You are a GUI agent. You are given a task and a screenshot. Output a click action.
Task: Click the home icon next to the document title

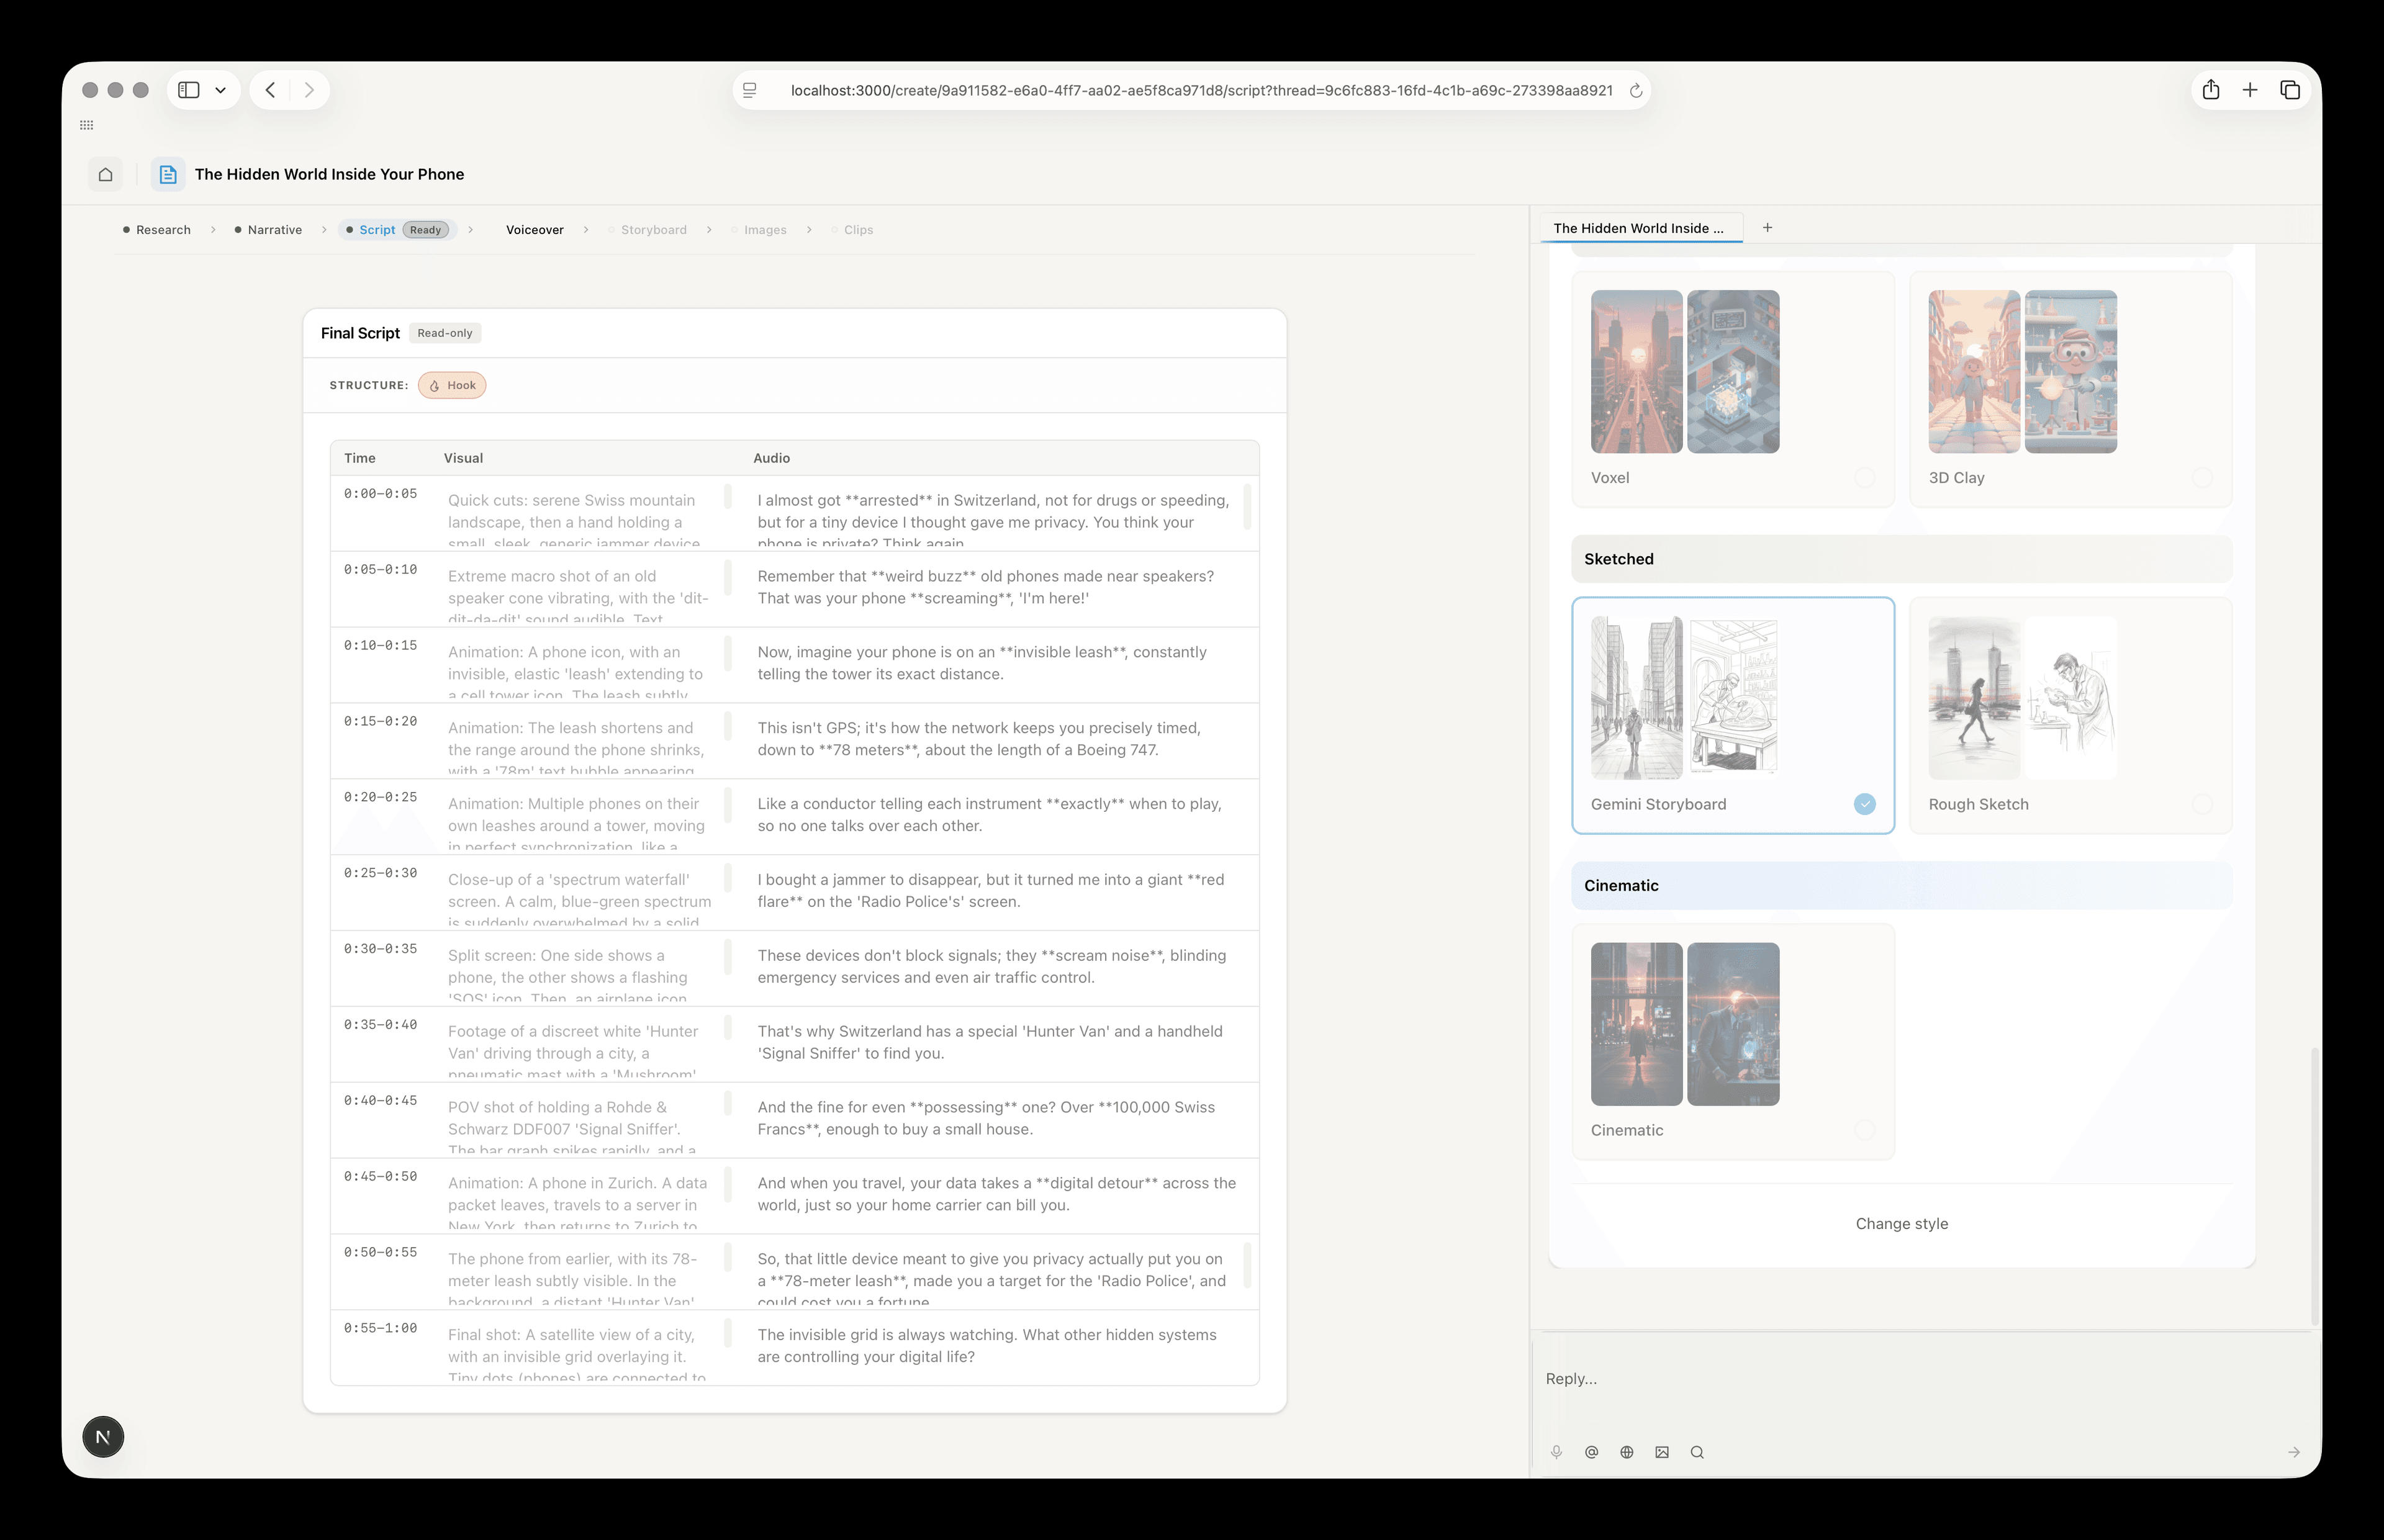tap(105, 174)
